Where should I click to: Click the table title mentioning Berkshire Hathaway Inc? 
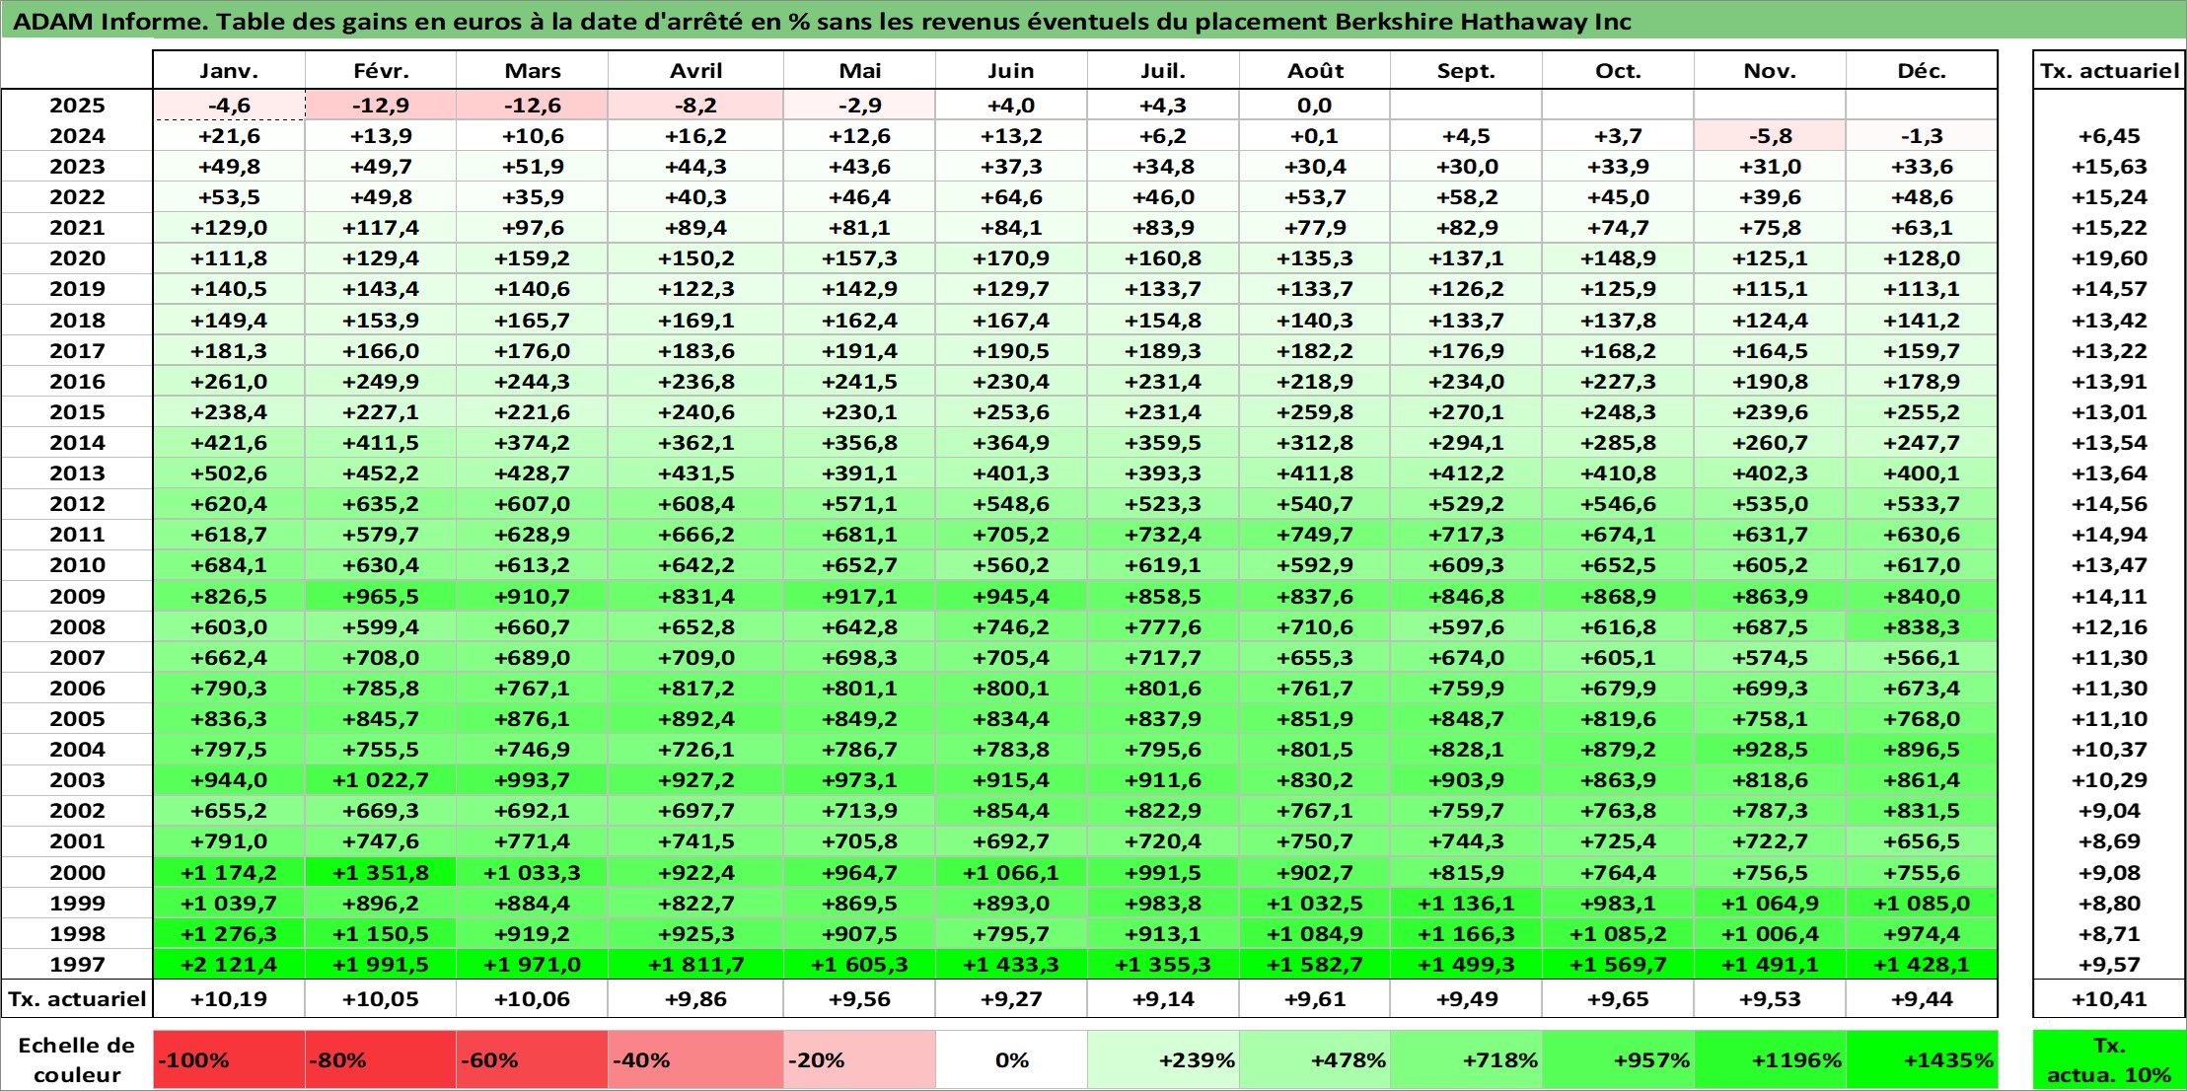tap(823, 22)
